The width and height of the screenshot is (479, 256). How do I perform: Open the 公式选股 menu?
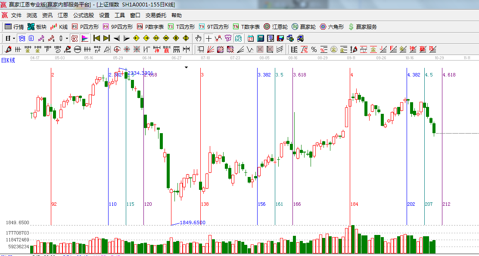click(x=83, y=15)
